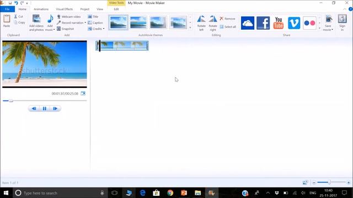Cut the selected clip
Screen dimensions: 353x198
tap(18, 16)
